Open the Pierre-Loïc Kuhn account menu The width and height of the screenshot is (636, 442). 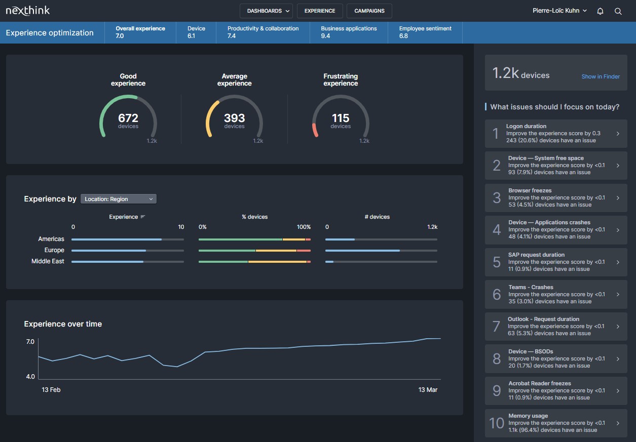coord(559,10)
